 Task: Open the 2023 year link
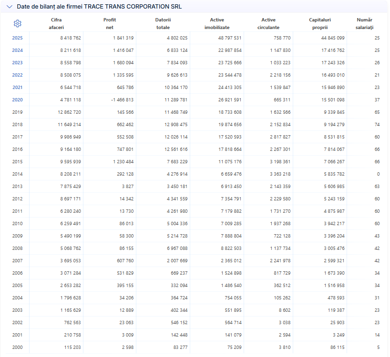click(18, 63)
